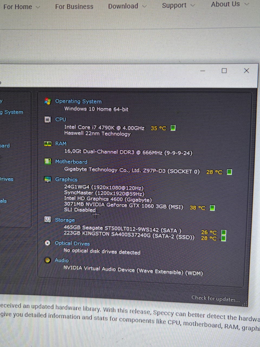Click Windows 10 Home 64-bit text

pyautogui.click(x=96, y=109)
